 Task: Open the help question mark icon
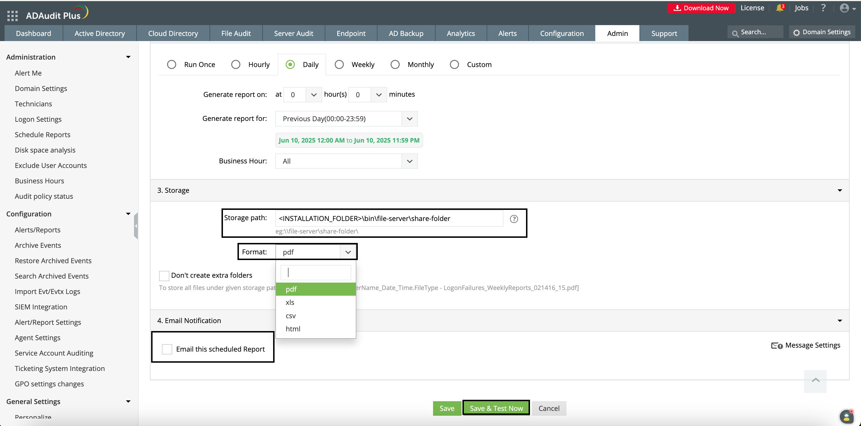[x=823, y=8]
